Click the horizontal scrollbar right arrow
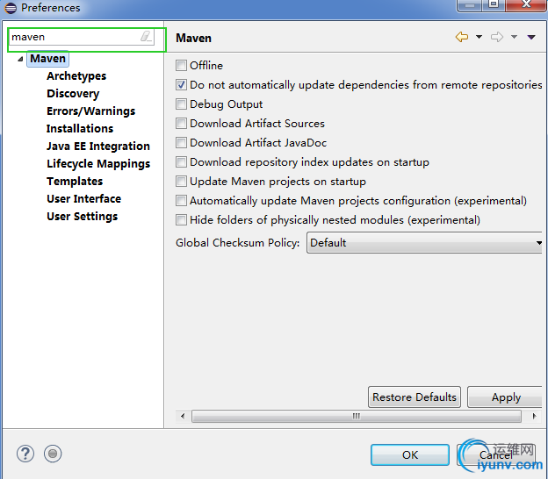 click(534, 416)
